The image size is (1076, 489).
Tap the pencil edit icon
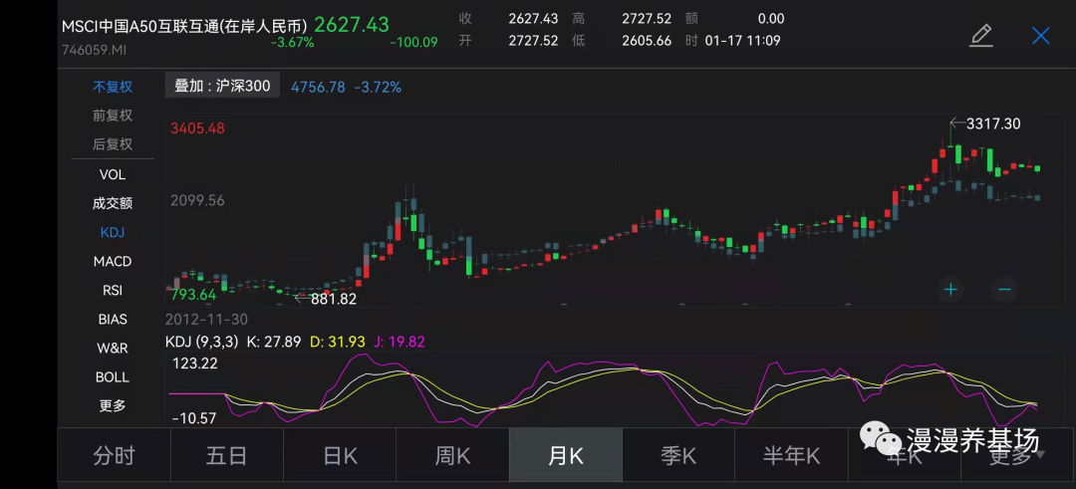point(981,36)
